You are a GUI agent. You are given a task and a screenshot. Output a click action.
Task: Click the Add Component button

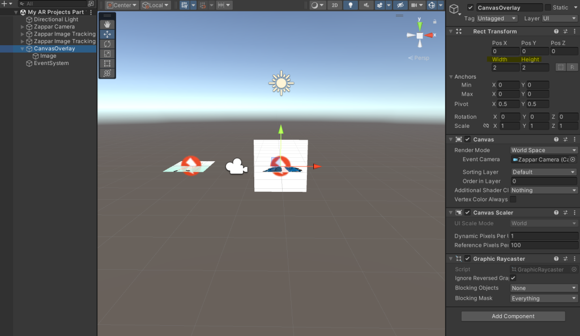click(x=513, y=316)
